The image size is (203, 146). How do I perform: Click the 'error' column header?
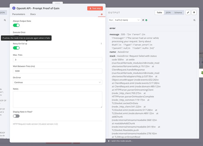pos(112,28)
